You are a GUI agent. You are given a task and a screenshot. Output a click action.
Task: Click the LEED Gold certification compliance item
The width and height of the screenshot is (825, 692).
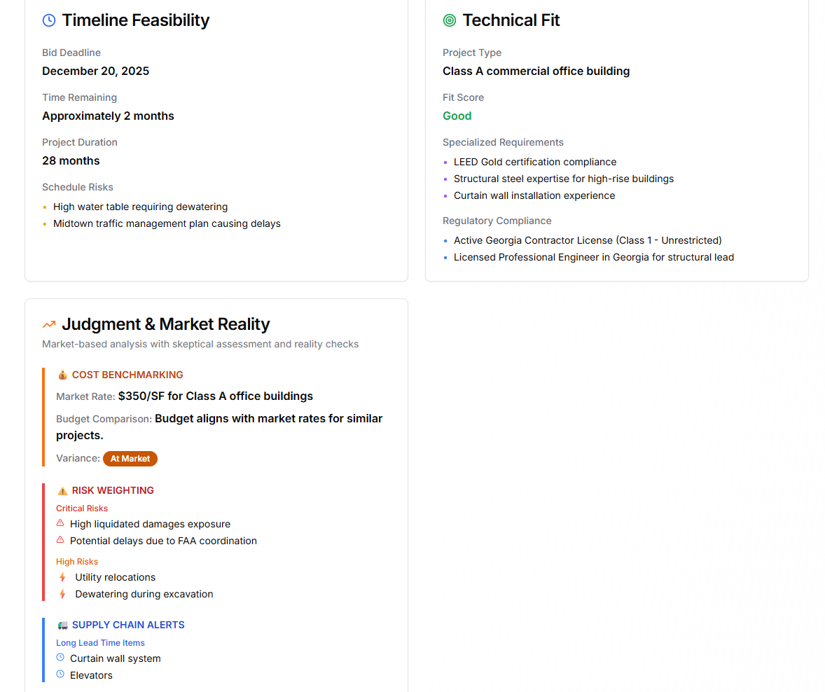[x=535, y=162]
